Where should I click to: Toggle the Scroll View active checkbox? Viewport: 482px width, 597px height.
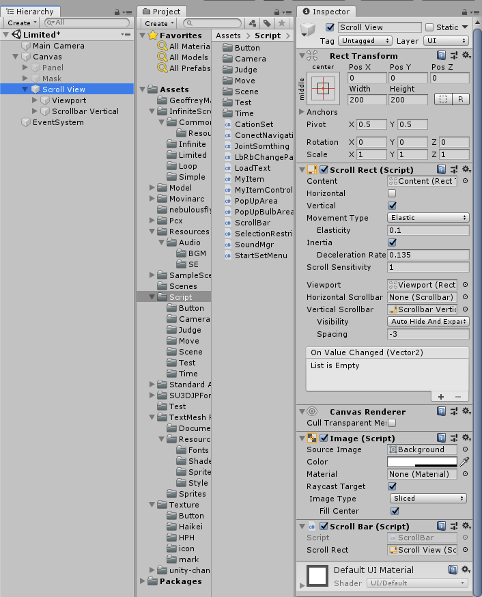point(330,27)
